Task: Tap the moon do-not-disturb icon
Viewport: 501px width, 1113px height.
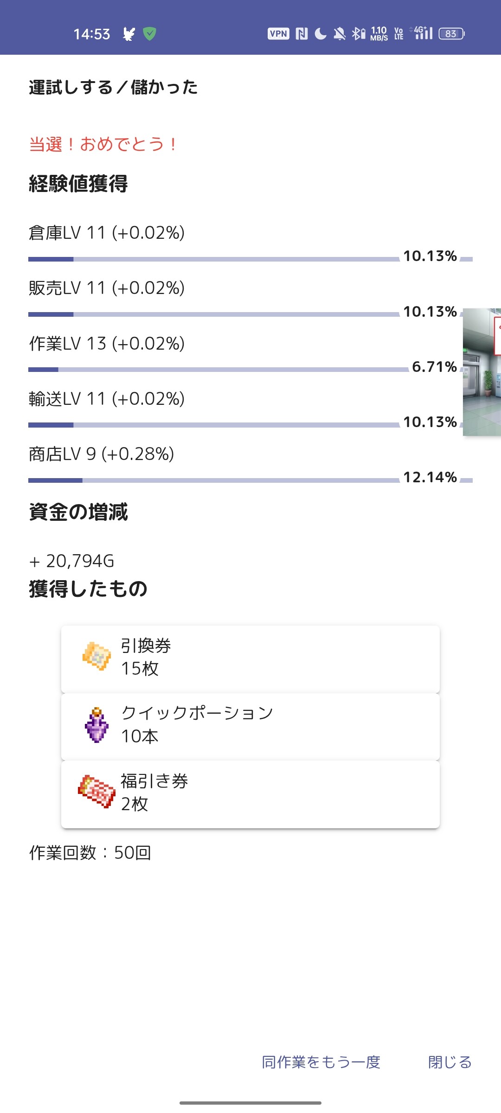Action: pyautogui.click(x=321, y=34)
